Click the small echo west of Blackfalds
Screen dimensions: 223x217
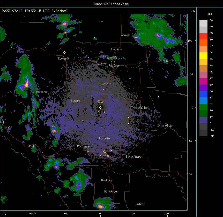[103, 56]
